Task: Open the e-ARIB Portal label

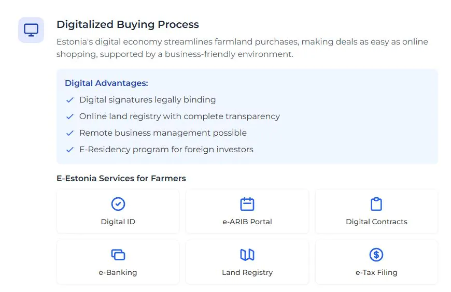Action: [x=247, y=222]
